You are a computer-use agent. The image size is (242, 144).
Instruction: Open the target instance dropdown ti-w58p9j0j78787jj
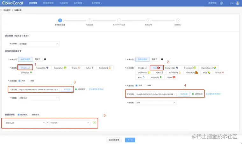point(156,94)
